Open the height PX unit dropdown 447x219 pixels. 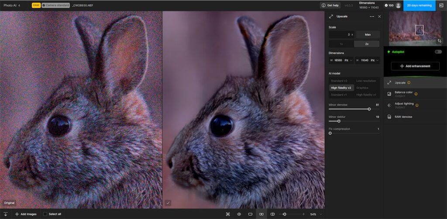(374, 61)
